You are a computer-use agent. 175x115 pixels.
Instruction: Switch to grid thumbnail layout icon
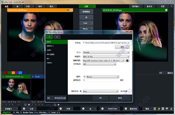click(x=163, y=109)
